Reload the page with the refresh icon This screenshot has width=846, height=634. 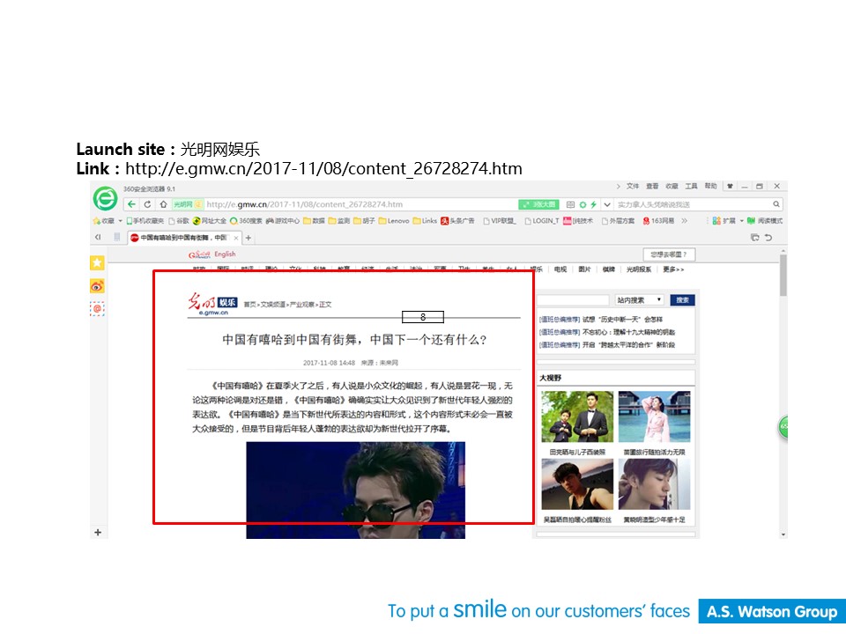(148, 204)
